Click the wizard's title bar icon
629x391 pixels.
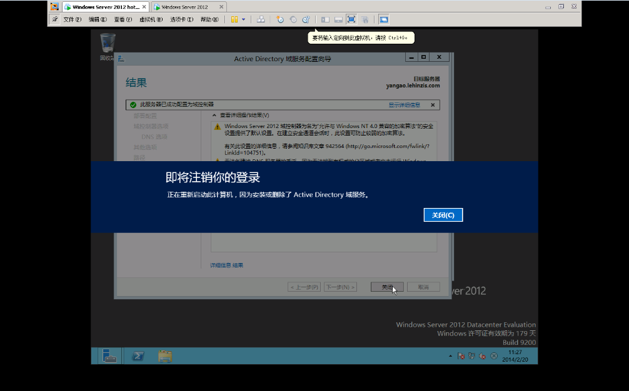tap(121, 59)
